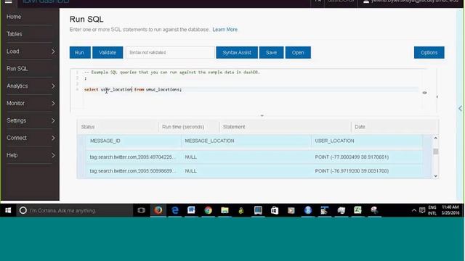Select message ID cell ending 50898689
This screenshot has height=261, width=465.
(133, 171)
